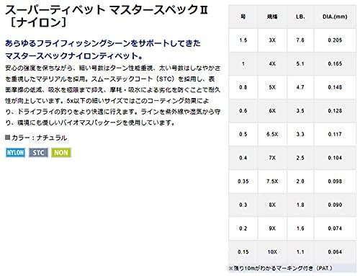The image size is (360, 276).
Task: Click the 0.35 号 cell
Action: pos(243,182)
